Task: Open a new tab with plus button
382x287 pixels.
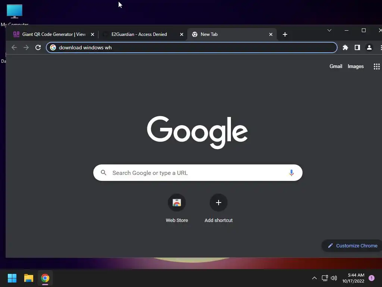Action: pos(285,34)
